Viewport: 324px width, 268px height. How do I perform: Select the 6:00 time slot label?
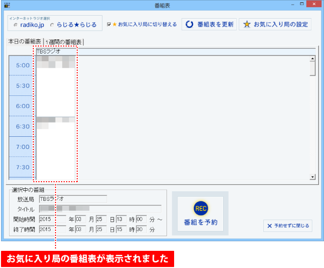click(x=23, y=106)
